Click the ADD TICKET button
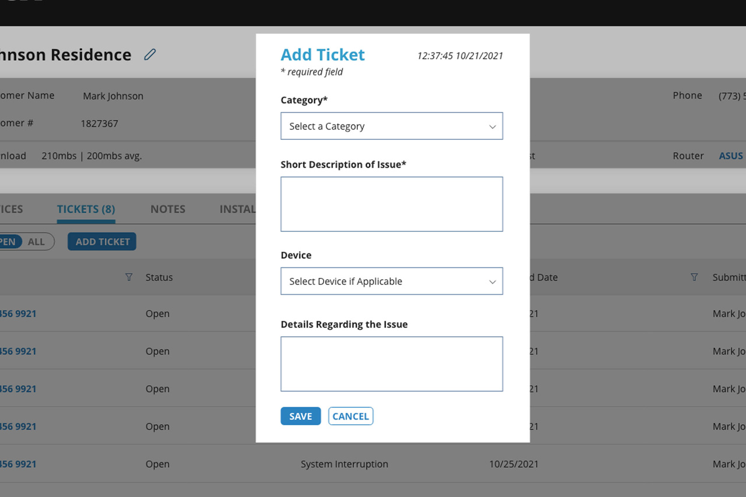The width and height of the screenshot is (746, 497). click(x=102, y=242)
